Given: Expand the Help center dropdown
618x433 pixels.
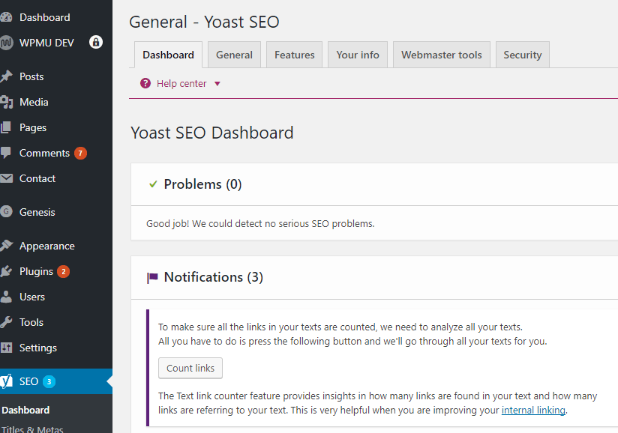Looking at the screenshot, I should (217, 83).
